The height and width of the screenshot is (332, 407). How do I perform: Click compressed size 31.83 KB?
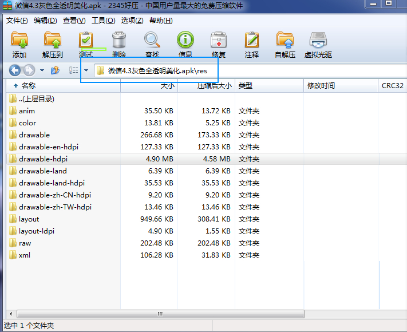216,255
